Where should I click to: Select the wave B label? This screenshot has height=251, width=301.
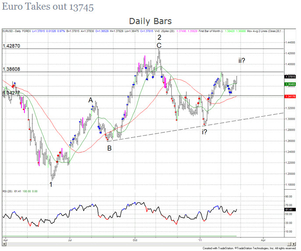109,148
